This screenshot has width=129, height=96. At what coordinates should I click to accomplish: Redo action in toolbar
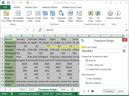pos(20,3)
